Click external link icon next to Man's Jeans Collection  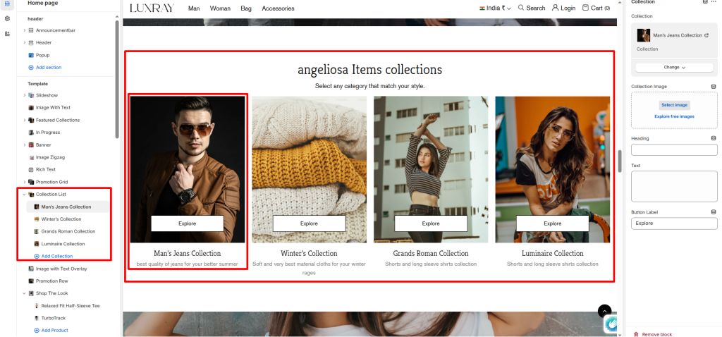[706, 35]
